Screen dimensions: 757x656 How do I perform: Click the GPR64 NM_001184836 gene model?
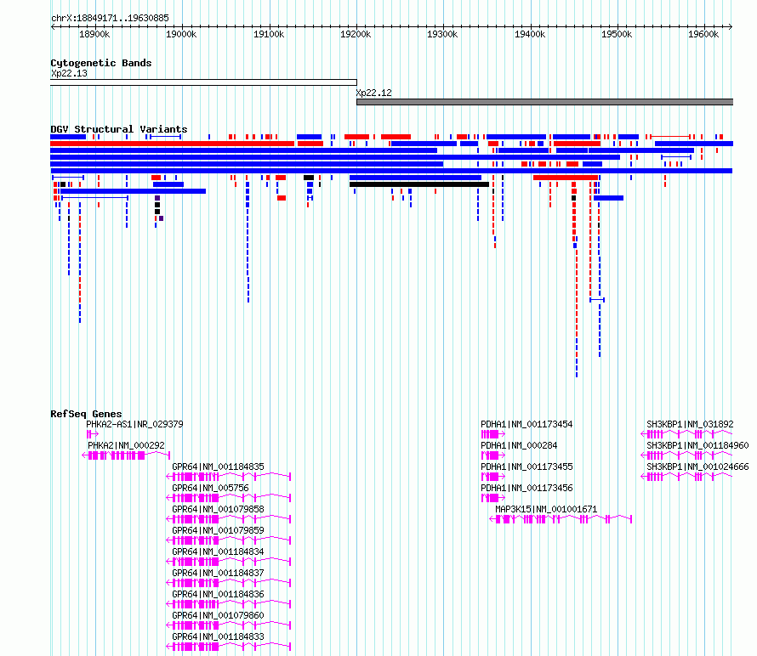click(228, 604)
